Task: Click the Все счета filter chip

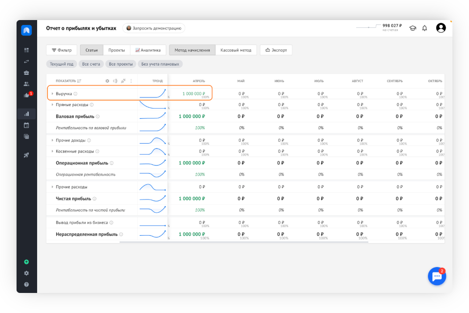Action: tap(91, 64)
